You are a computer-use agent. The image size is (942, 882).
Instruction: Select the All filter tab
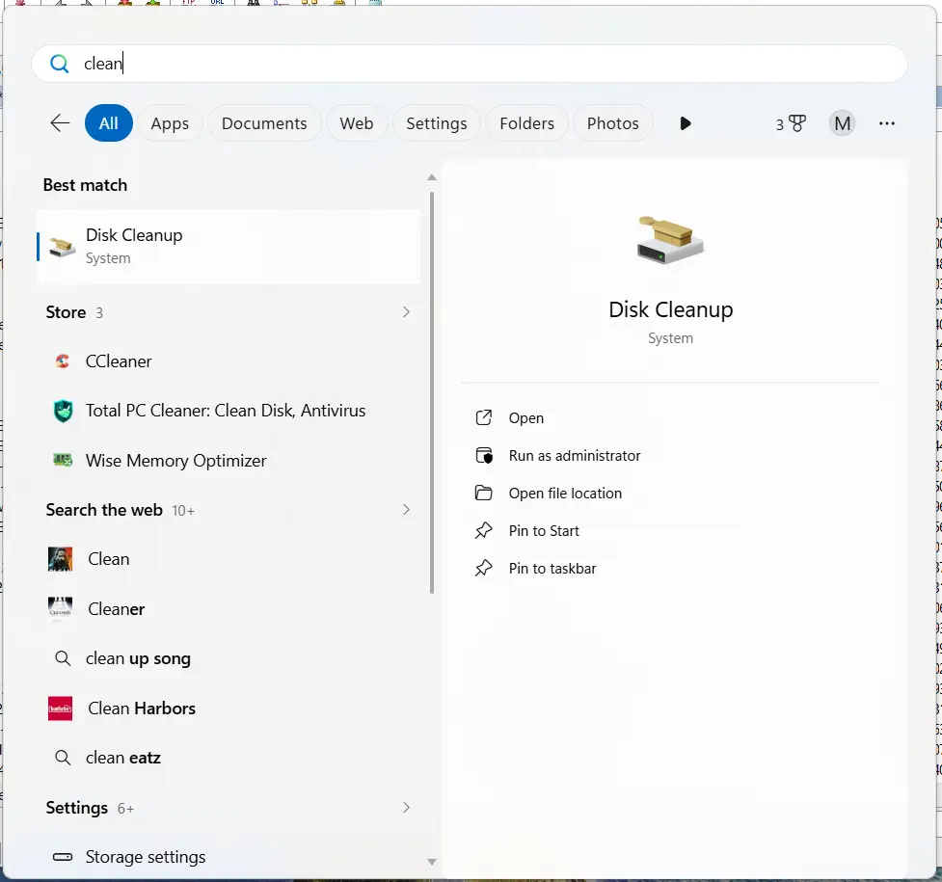[109, 123]
